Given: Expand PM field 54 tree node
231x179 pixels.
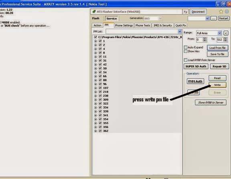Looking at the screenshot, I should (x=95, y=72).
